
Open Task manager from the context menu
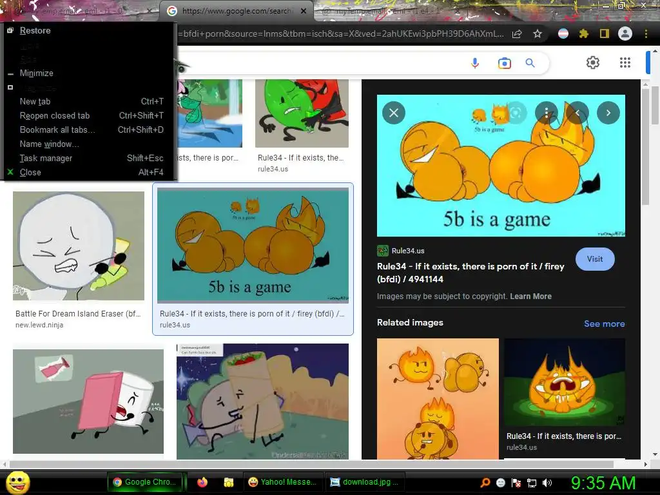click(88, 159)
